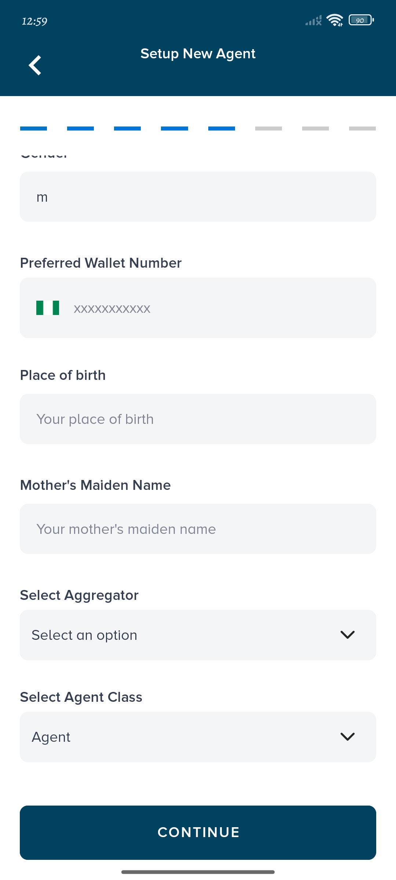Focus the Preferred Wallet Number field
This screenshot has width=396, height=880.
220,308
